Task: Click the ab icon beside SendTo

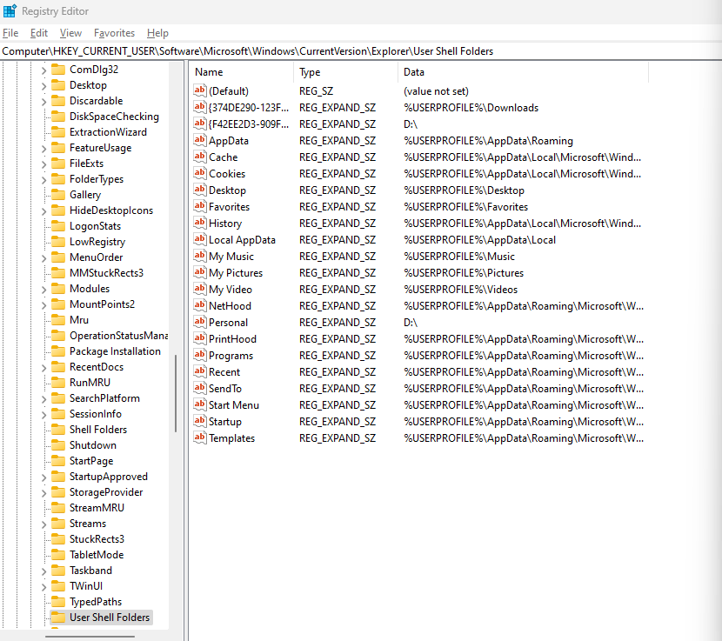Action: [x=199, y=388]
